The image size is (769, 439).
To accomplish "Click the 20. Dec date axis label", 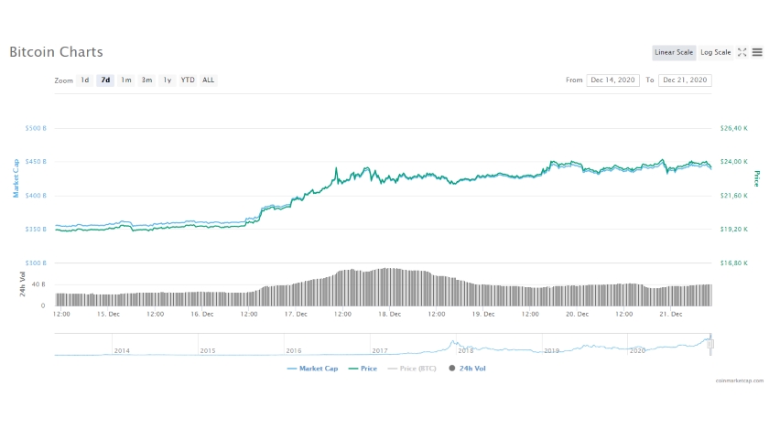I will [x=578, y=314].
